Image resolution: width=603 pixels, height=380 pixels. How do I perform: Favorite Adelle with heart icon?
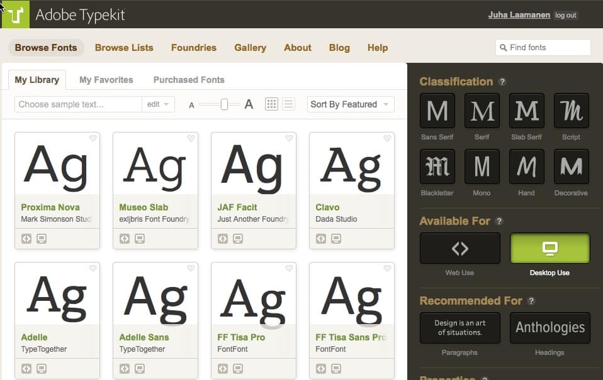[x=93, y=268]
